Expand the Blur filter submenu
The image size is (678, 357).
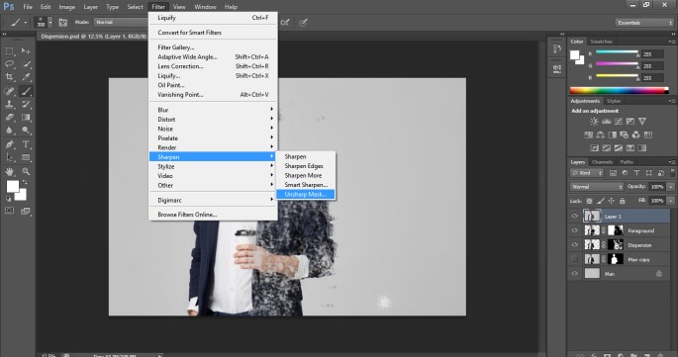tap(212, 110)
